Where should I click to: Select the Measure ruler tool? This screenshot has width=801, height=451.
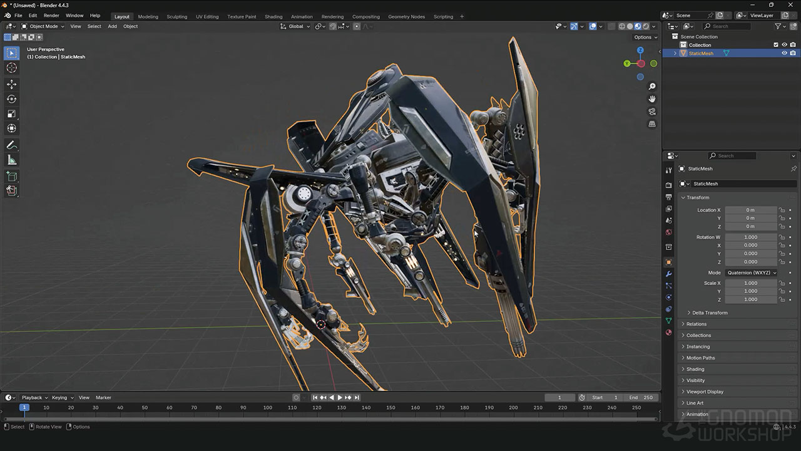coord(11,160)
